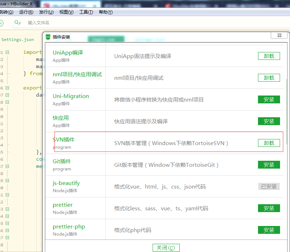Collapse the code fold at the export line
The height and width of the screenshot is (252, 290).
coord(7,88)
